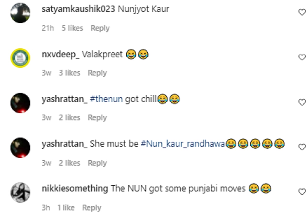Open nxvdeep_'s yellow-ringed avatar

tap(20, 58)
